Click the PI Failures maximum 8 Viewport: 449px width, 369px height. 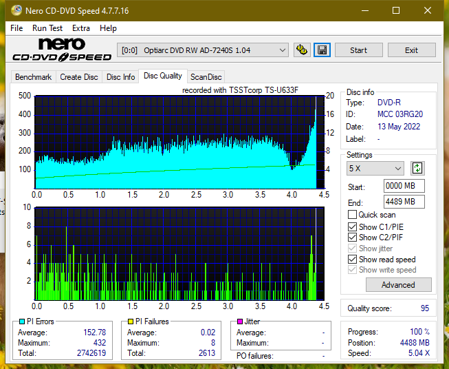213,343
